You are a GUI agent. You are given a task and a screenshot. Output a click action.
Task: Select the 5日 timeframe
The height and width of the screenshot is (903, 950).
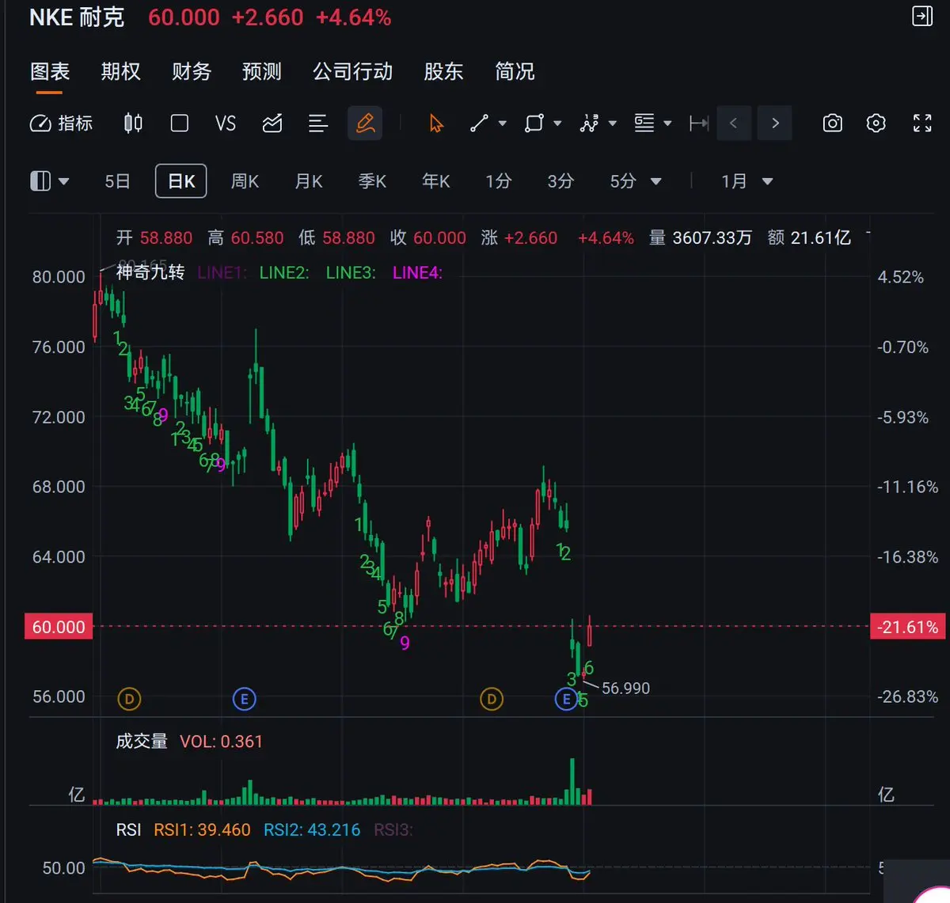pos(117,181)
